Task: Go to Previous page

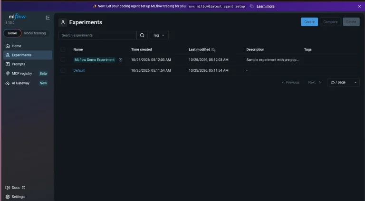Action: pyautogui.click(x=290, y=82)
